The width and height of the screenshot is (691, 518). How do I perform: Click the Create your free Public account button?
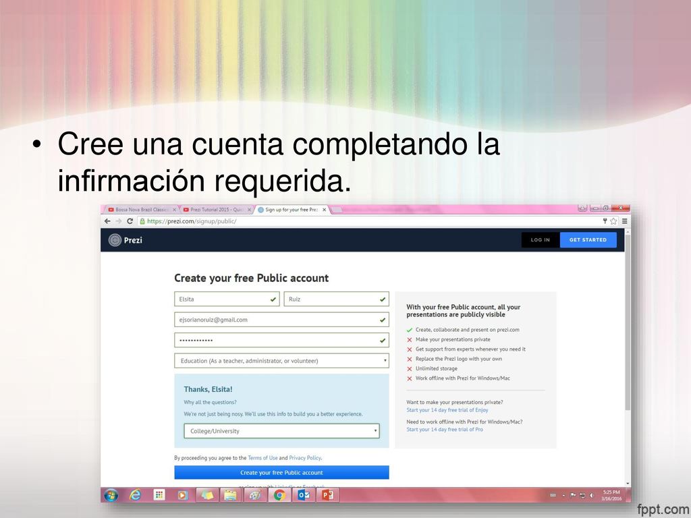pos(281,473)
